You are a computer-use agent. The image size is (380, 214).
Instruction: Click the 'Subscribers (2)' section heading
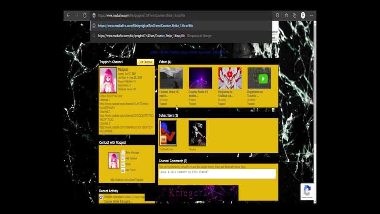click(169, 115)
